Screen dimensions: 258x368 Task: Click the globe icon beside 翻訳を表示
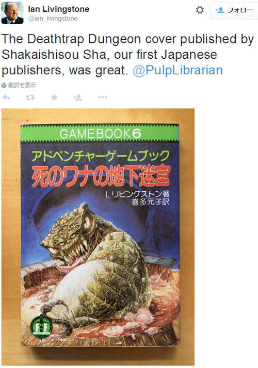coord(4,85)
